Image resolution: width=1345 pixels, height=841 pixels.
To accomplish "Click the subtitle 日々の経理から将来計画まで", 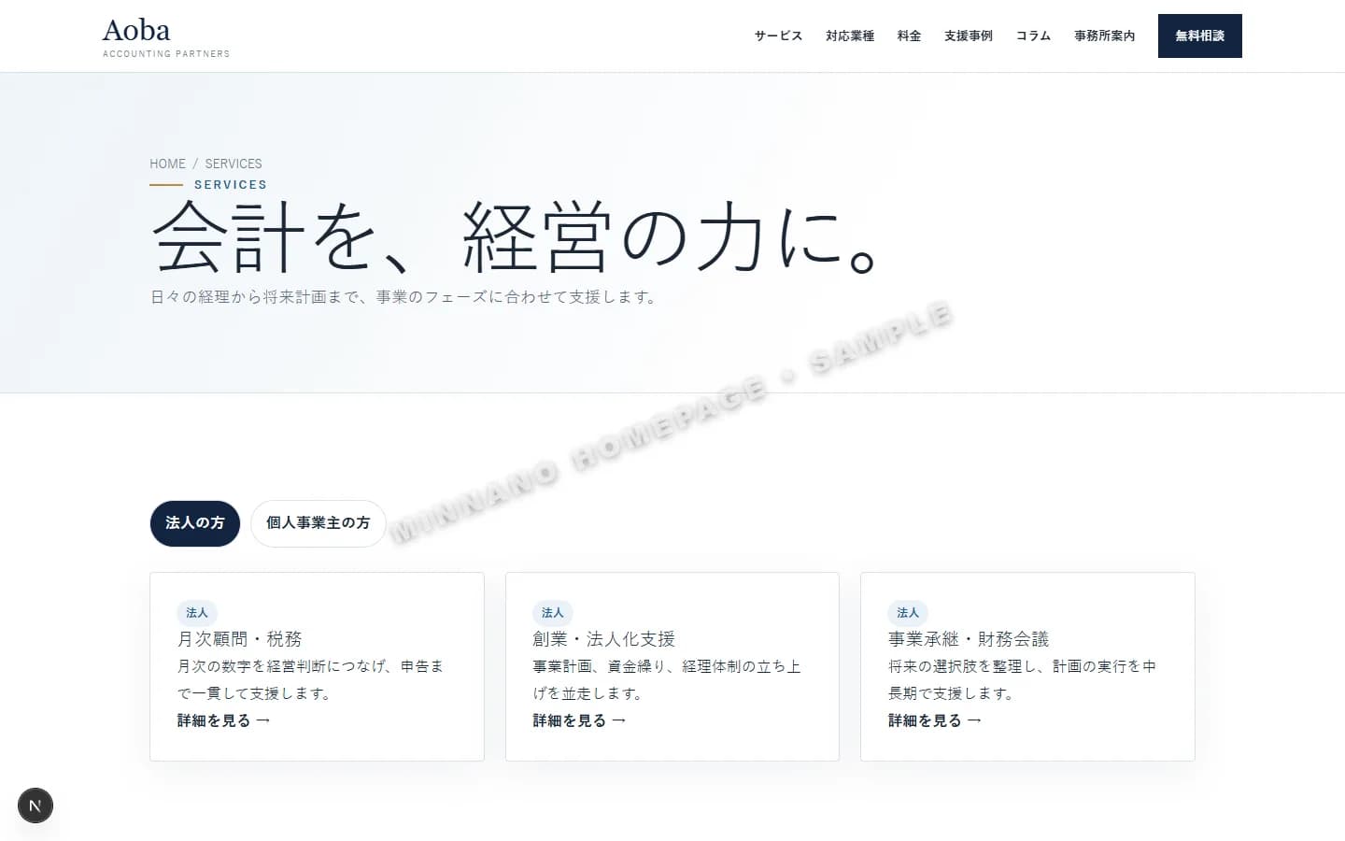I will coord(403,297).
